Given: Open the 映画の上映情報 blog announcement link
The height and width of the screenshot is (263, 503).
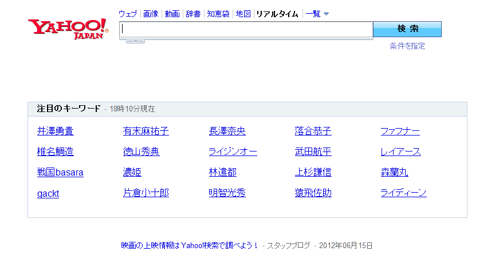Looking at the screenshot, I should coord(189,245).
